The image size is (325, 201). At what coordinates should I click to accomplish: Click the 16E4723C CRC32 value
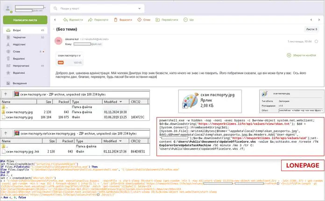click(137, 117)
